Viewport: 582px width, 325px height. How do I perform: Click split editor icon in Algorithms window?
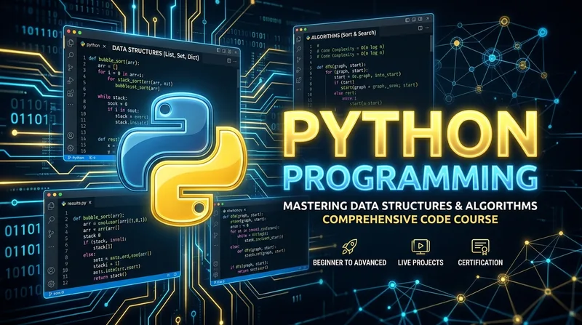click(420, 28)
